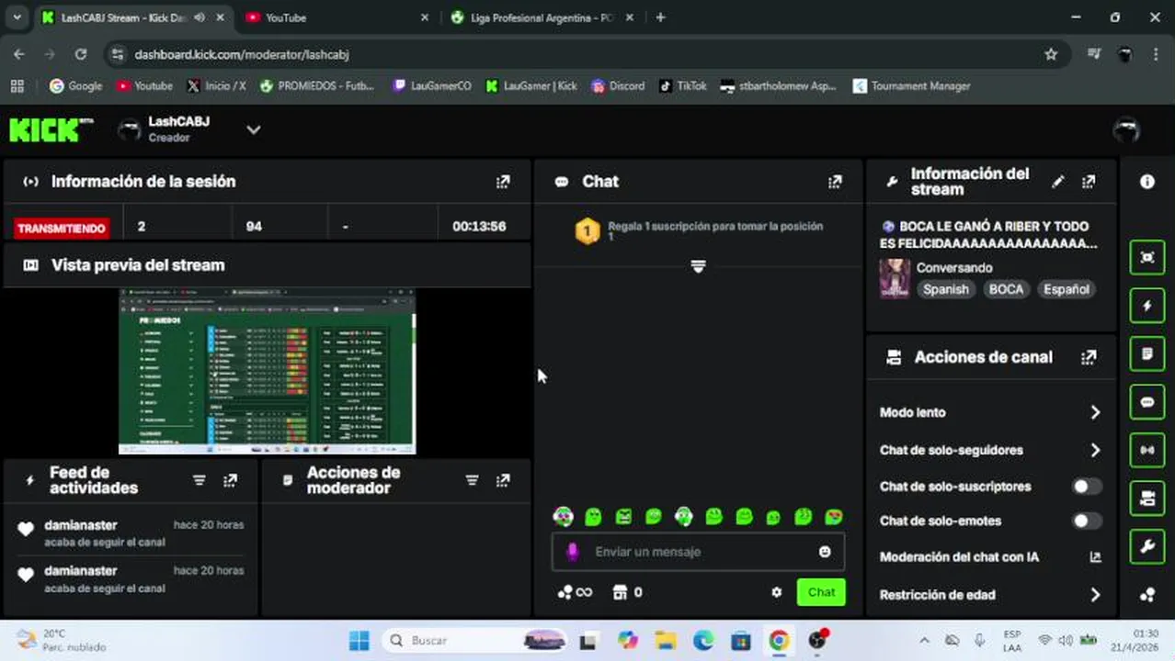The height and width of the screenshot is (661, 1175).
Task: Open the info icon in the right sidebar
Action: pyautogui.click(x=1147, y=182)
